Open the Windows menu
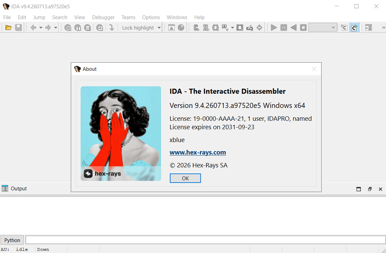The image size is (386, 253). point(177,17)
